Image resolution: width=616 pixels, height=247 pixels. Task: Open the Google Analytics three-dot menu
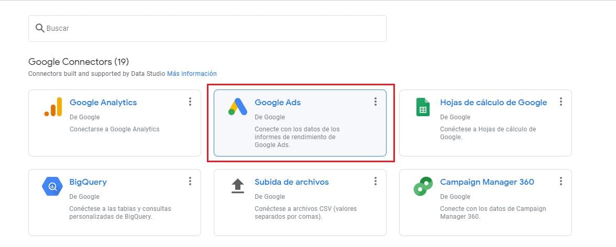point(190,102)
